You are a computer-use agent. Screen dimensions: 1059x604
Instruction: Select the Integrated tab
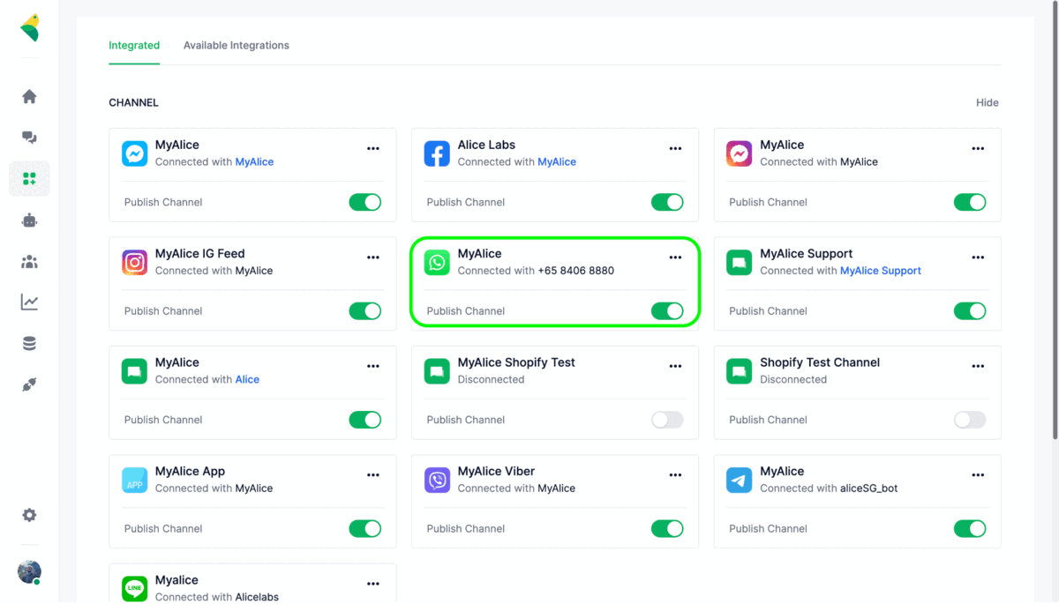(134, 45)
